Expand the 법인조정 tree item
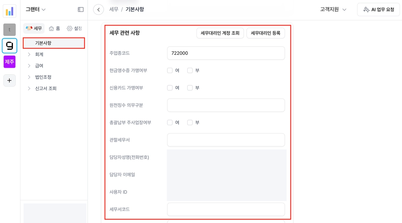 29,77
